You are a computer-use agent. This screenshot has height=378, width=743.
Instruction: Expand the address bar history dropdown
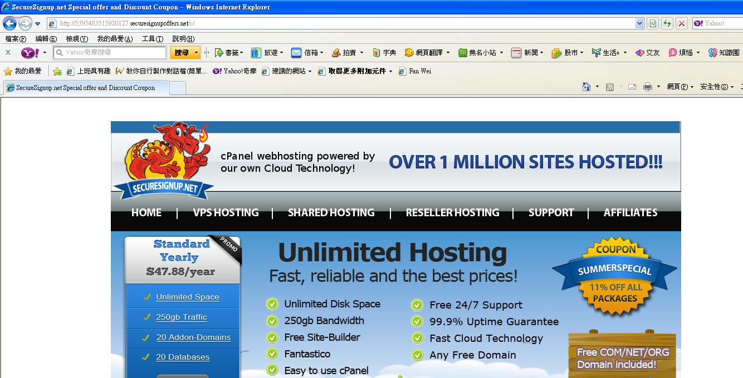639,23
